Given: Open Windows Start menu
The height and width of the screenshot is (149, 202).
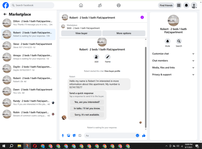Looking at the screenshot, I should click(x=4, y=146).
